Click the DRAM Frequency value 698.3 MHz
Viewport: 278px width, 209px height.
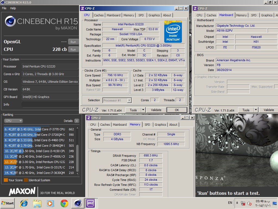click(x=151, y=155)
